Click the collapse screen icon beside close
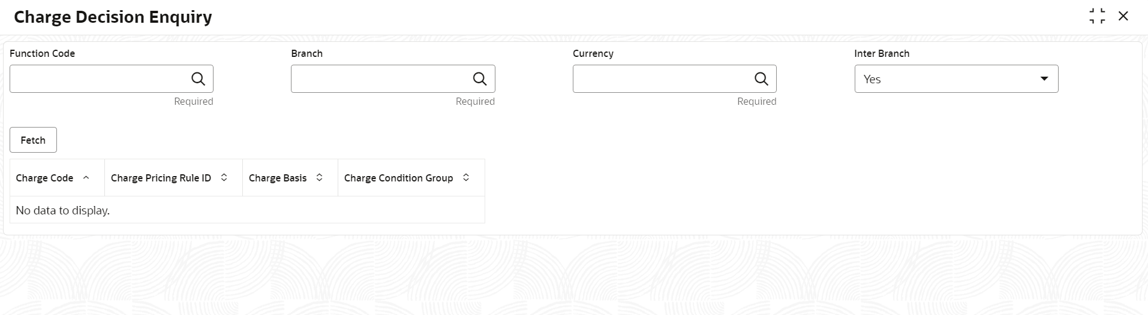This screenshot has width=1148, height=315. [x=1097, y=17]
